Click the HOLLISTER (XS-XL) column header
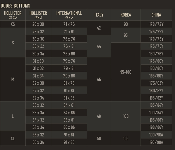 coord(13,15)
